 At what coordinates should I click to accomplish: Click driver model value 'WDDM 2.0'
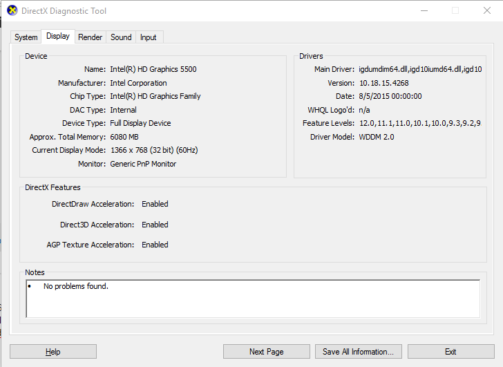coord(377,137)
